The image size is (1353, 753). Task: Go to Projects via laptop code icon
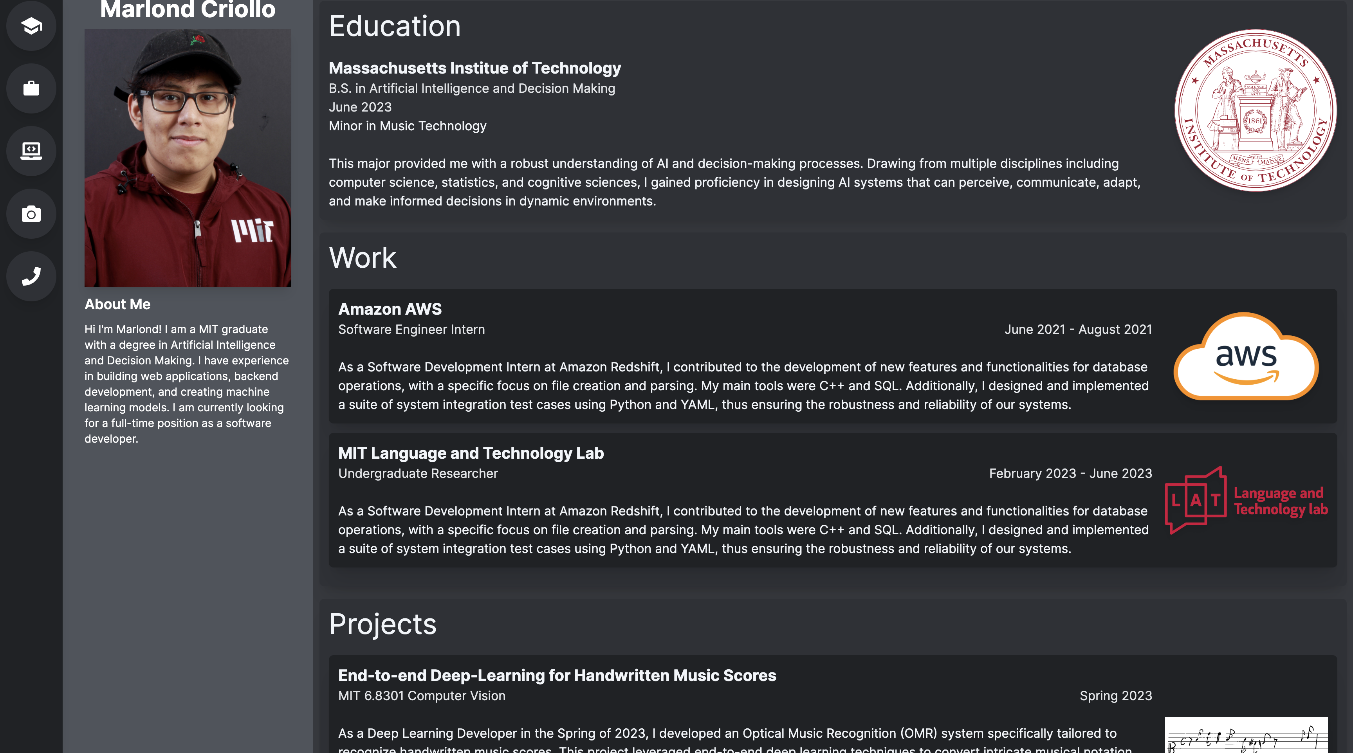click(31, 151)
